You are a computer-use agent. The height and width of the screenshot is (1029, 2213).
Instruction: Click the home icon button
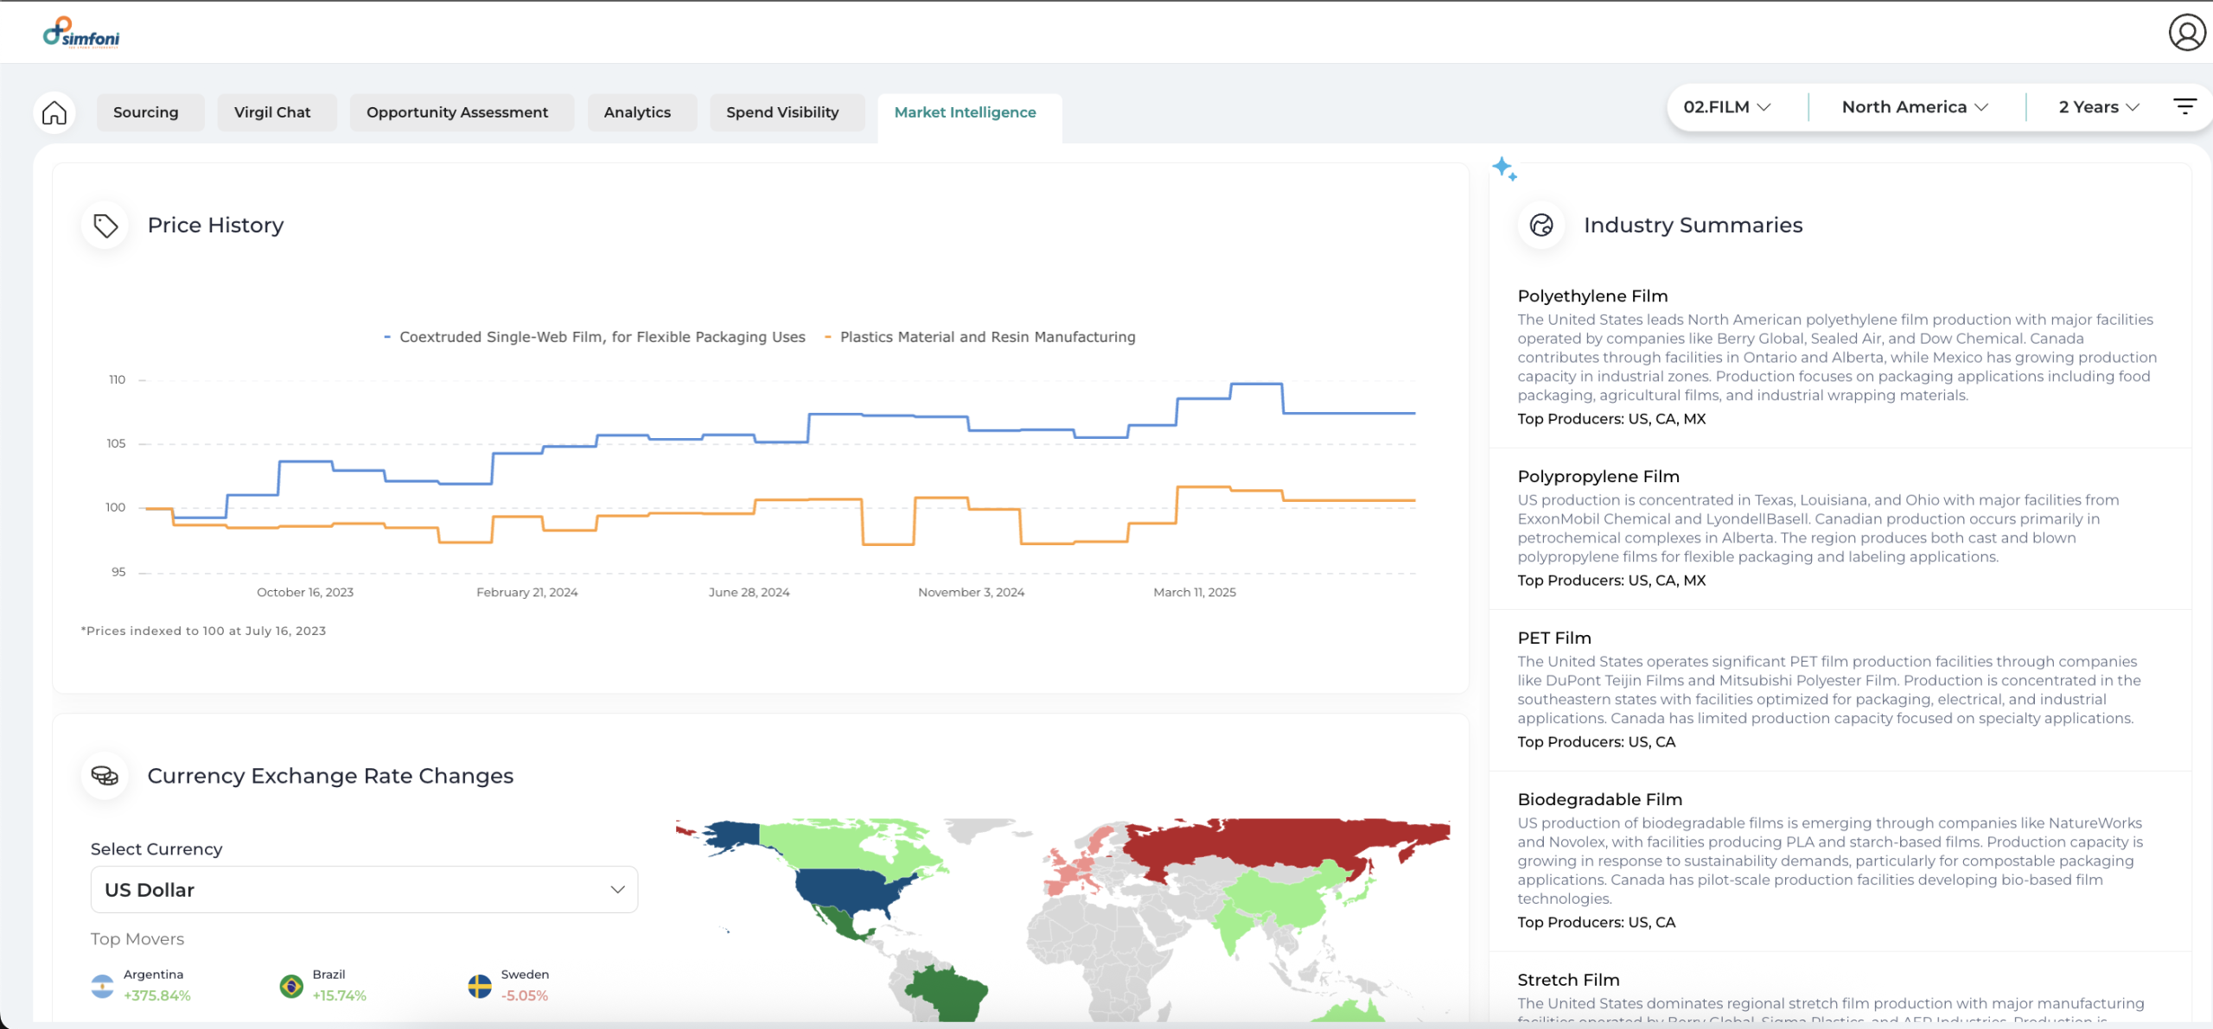(54, 112)
